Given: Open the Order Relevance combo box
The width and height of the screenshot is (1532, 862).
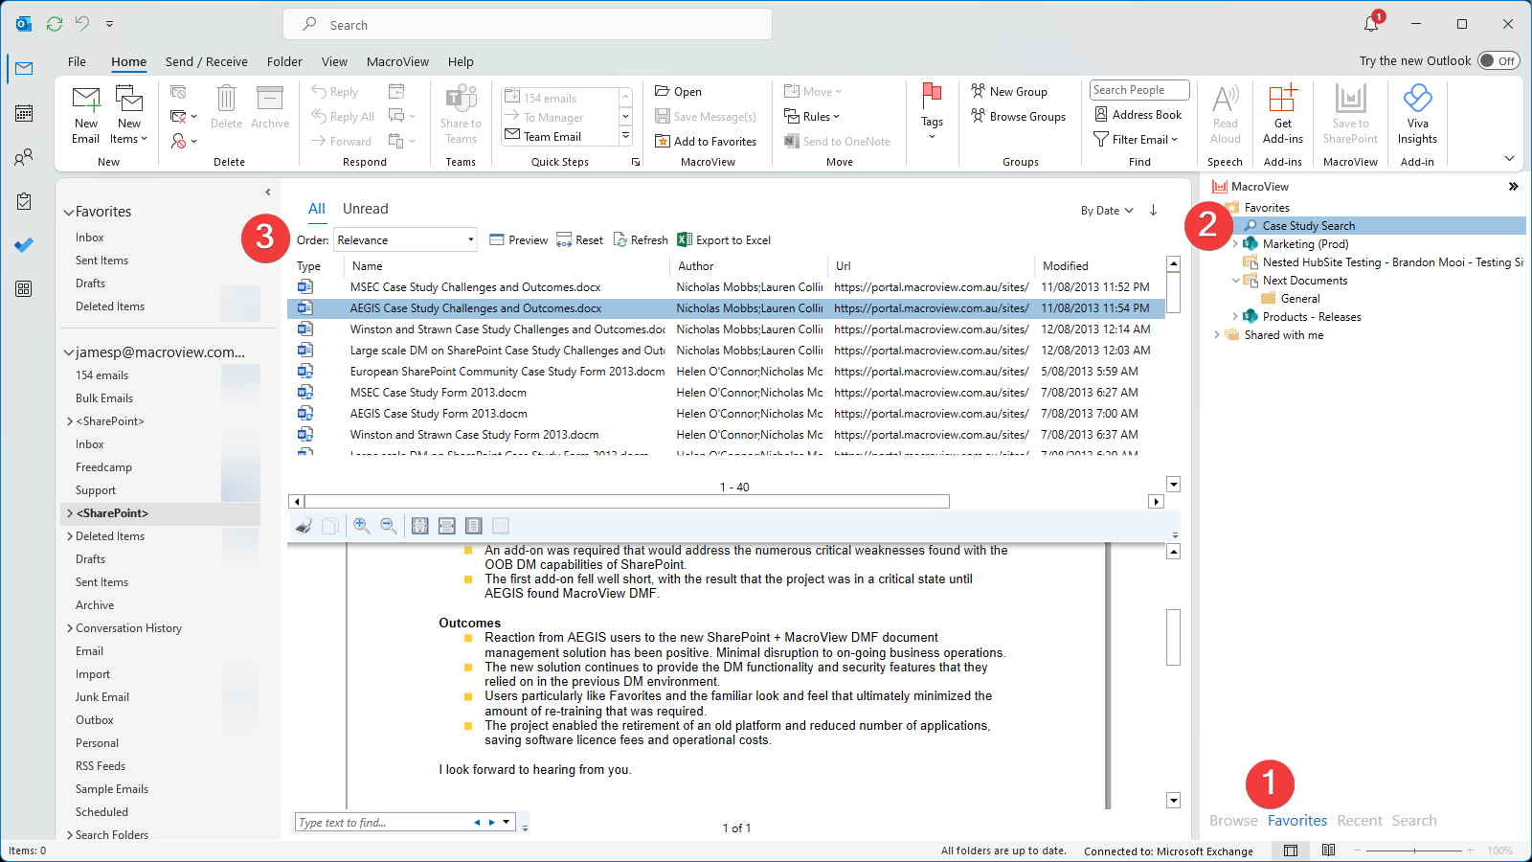Looking at the screenshot, I should pos(405,240).
